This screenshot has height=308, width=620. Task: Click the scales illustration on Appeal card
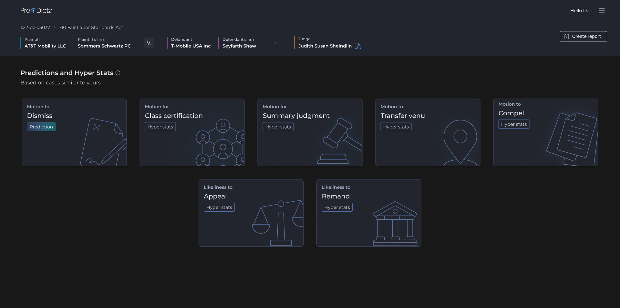[x=278, y=222]
